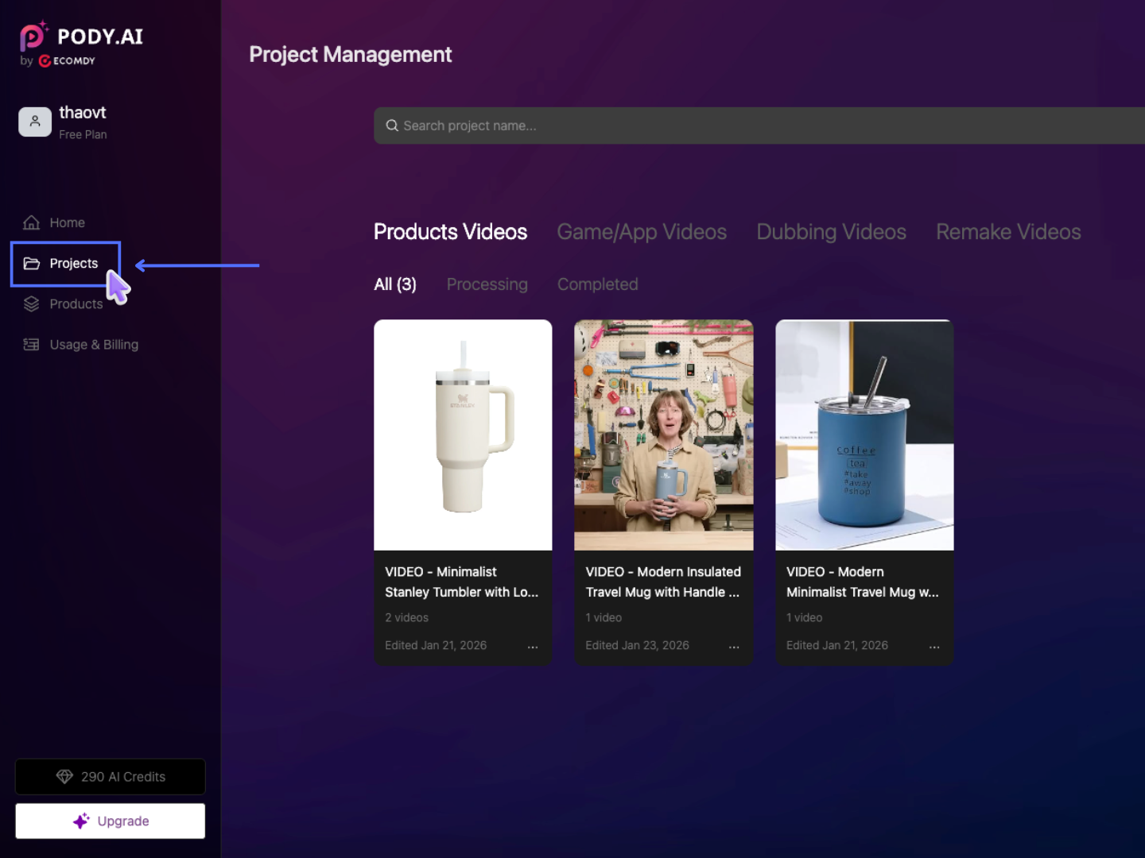
Task: Click the Upgrade button
Action: coord(110,821)
